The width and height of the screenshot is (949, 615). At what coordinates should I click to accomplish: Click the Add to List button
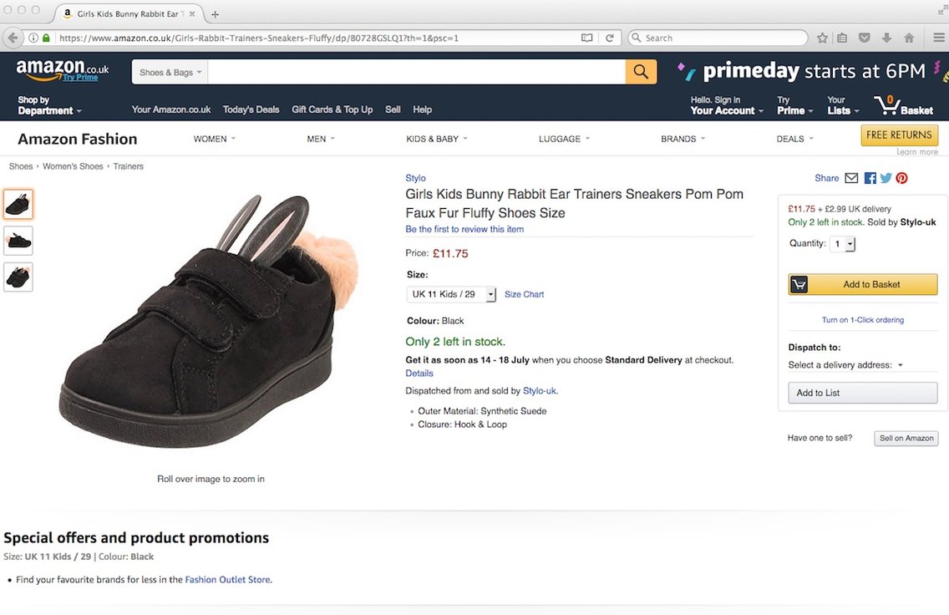click(862, 393)
